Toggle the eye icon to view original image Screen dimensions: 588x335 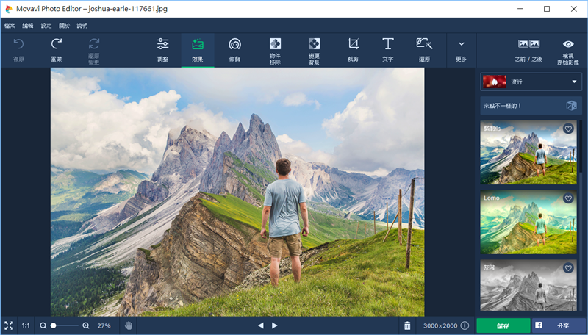[568, 44]
